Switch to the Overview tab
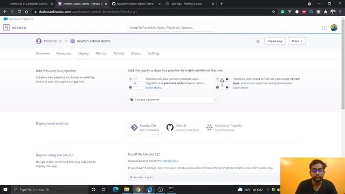Screen dimensions: 345x194 pyautogui.click(x=43, y=53)
